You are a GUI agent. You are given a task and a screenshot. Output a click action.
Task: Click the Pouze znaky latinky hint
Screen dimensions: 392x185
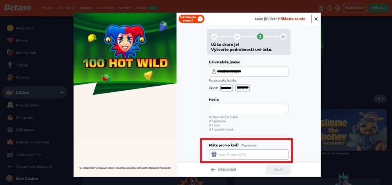tap(223, 81)
